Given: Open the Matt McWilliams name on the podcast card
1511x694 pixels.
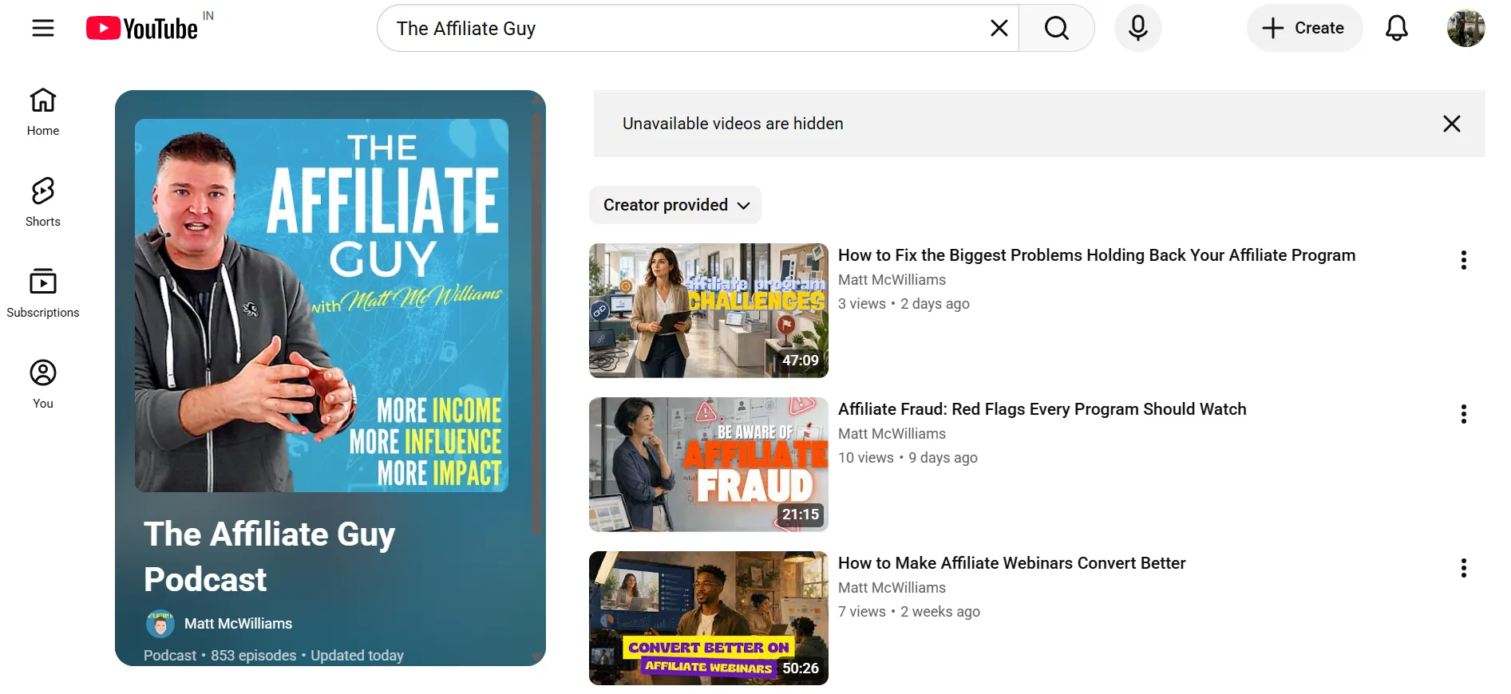Looking at the screenshot, I should pyautogui.click(x=238, y=624).
